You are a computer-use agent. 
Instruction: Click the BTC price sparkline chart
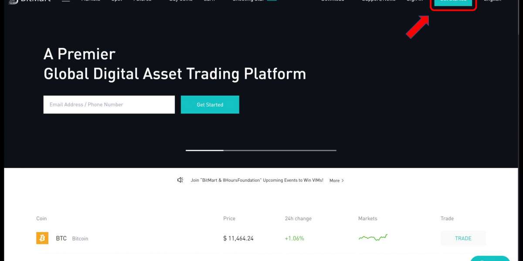click(373, 238)
